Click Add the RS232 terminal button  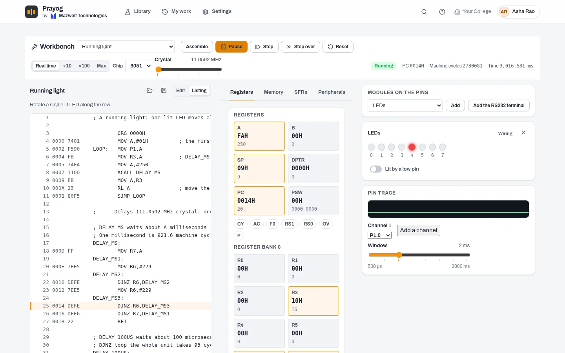coord(499,106)
